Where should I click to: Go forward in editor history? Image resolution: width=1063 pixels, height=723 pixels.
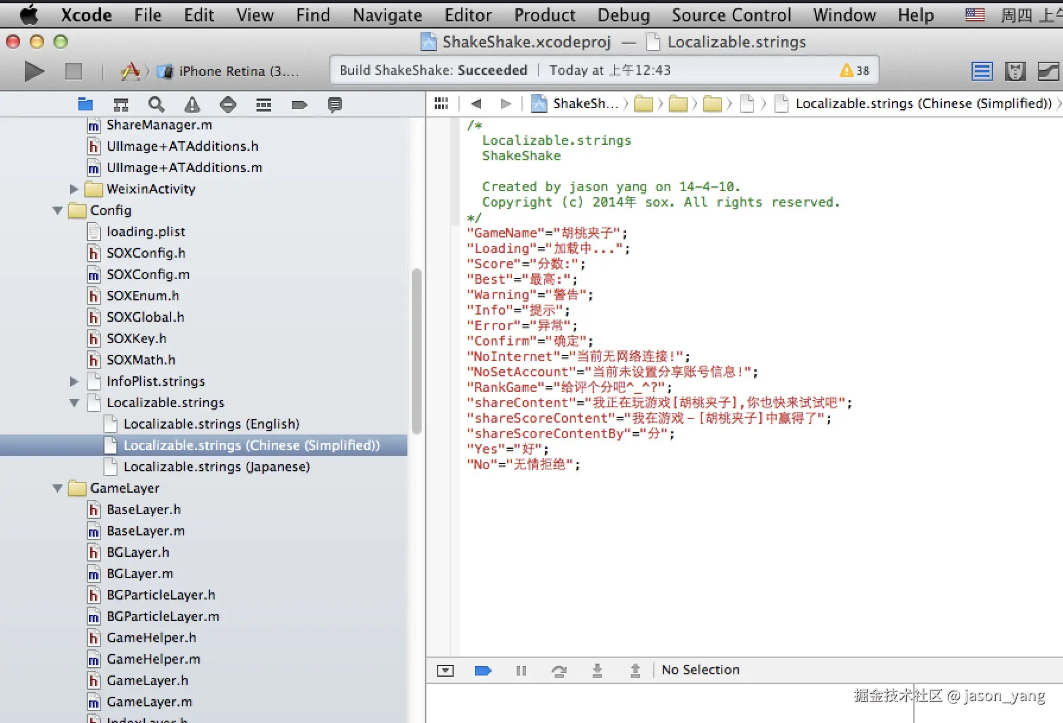[506, 104]
